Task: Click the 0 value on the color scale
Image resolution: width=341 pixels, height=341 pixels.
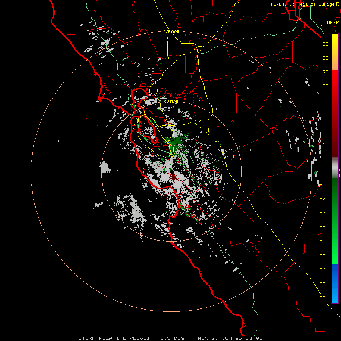Action: coord(327,170)
